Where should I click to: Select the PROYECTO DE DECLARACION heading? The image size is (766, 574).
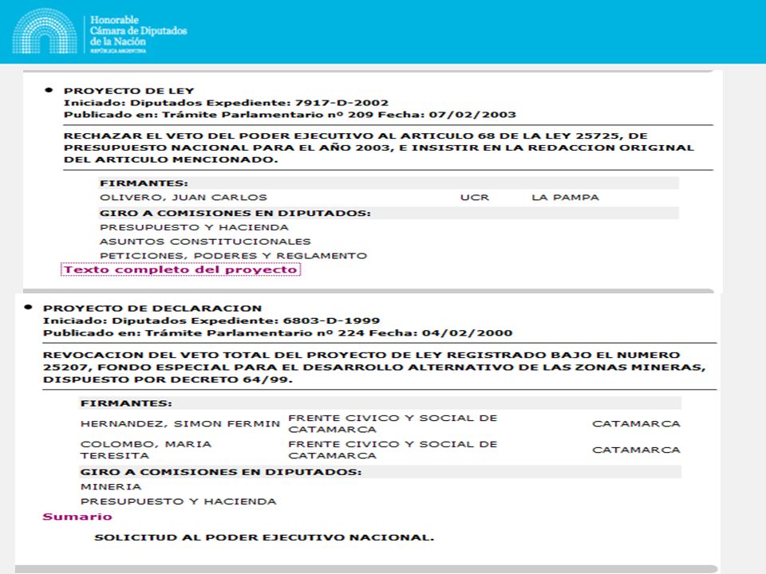152,309
